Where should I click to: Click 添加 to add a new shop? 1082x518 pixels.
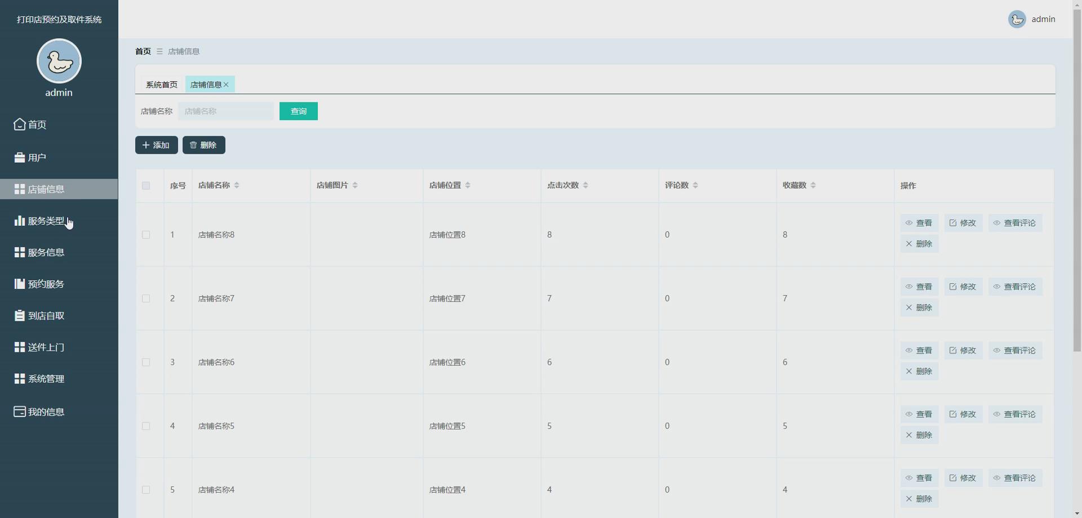(156, 145)
